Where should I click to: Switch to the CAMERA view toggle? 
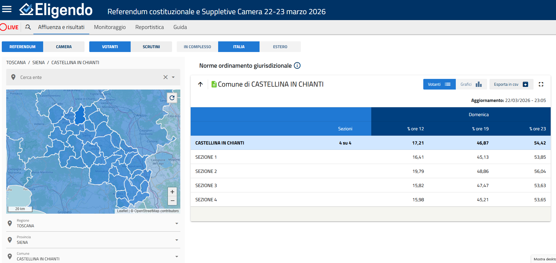[x=64, y=47]
